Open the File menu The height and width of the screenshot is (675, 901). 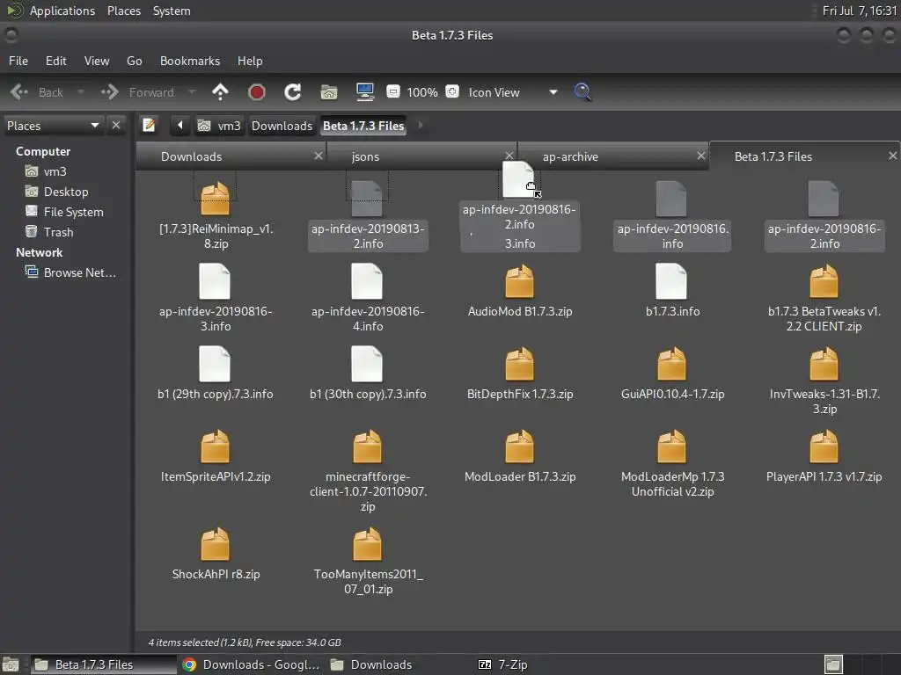click(18, 61)
